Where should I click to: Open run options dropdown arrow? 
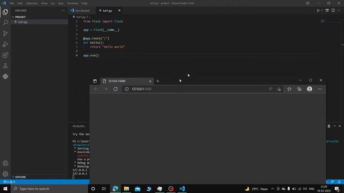(322, 11)
